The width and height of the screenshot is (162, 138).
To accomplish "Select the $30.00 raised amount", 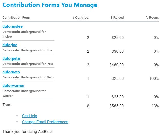I will pos(118,51).
